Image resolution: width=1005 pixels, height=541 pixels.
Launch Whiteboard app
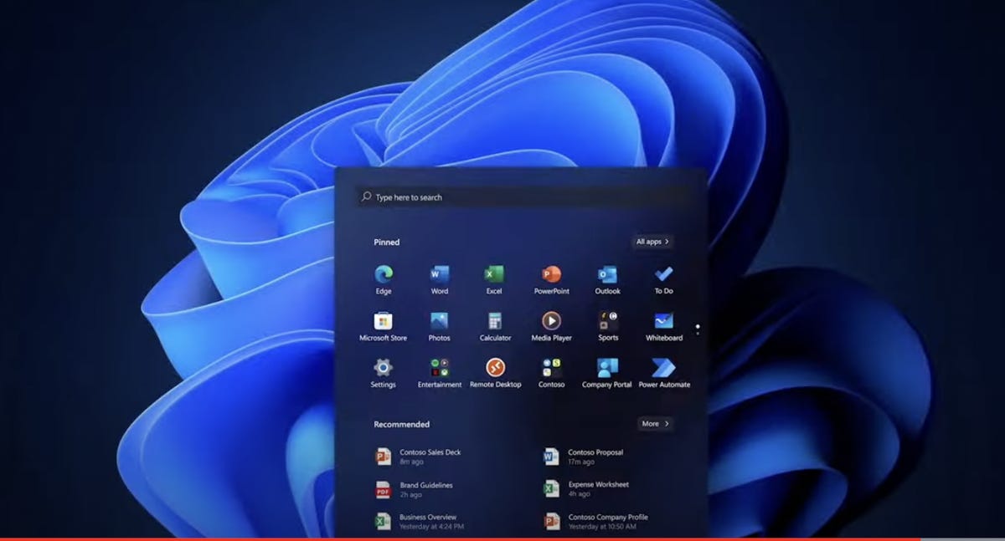click(663, 326)
